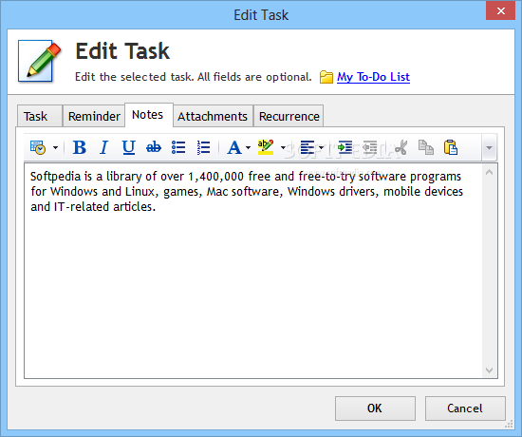Viewport: 522px width, 437px height.
Task: Click the text alignment icon
Action: [x=307, y=147]
